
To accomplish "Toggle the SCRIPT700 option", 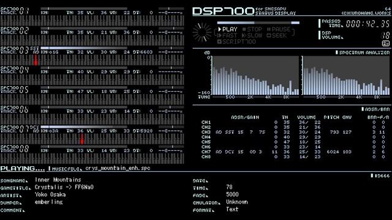I will pyautogui.click(x=237, y=42).
